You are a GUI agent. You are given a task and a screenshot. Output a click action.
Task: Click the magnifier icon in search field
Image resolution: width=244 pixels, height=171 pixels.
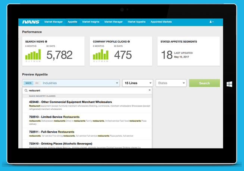26,90
